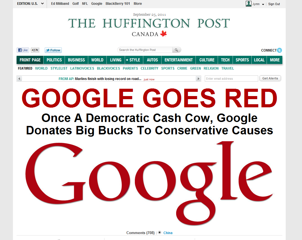Click the Twitter Follow button
Image resolution: width=302 pixels, height=240 pixels.
(x=53, y=50)
